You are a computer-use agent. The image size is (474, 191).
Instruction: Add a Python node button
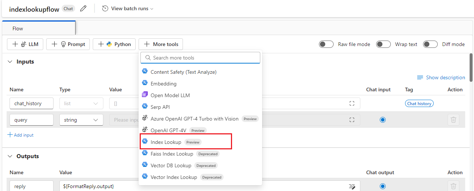click(114, 44)
